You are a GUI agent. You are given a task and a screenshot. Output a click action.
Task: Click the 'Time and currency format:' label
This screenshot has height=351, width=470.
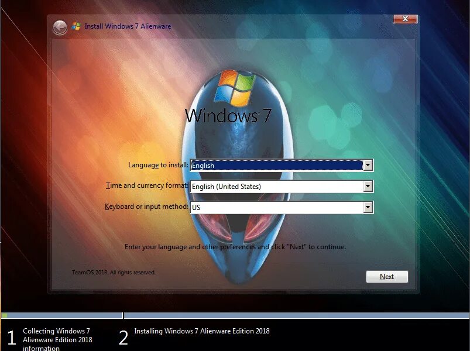tap(147, 185)
